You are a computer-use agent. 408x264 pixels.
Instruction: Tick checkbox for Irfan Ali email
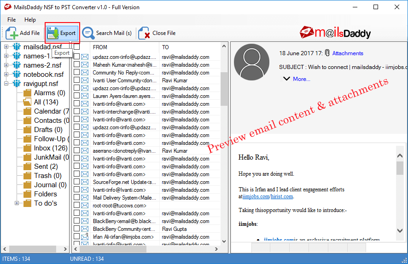[77, 236]
